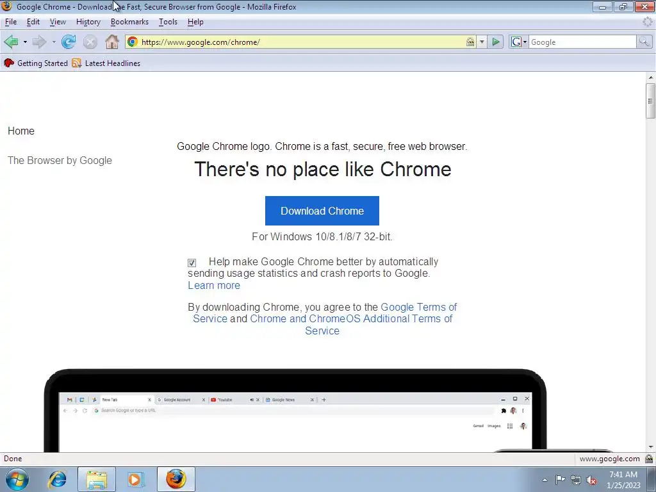Open the File menu
656x492 pixels.
(x=11, y=22)
